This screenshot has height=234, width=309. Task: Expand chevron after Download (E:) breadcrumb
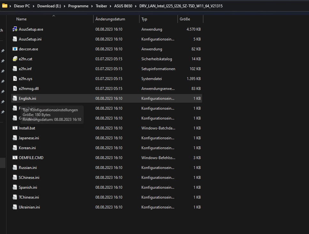coord(64,6)
